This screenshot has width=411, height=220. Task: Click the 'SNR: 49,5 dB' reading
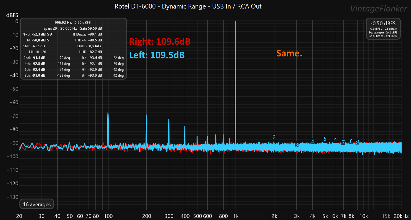tap(34, 46)
